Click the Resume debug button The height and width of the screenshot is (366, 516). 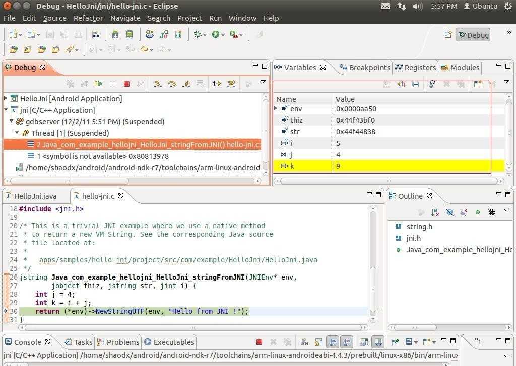(x=98, y=84)
